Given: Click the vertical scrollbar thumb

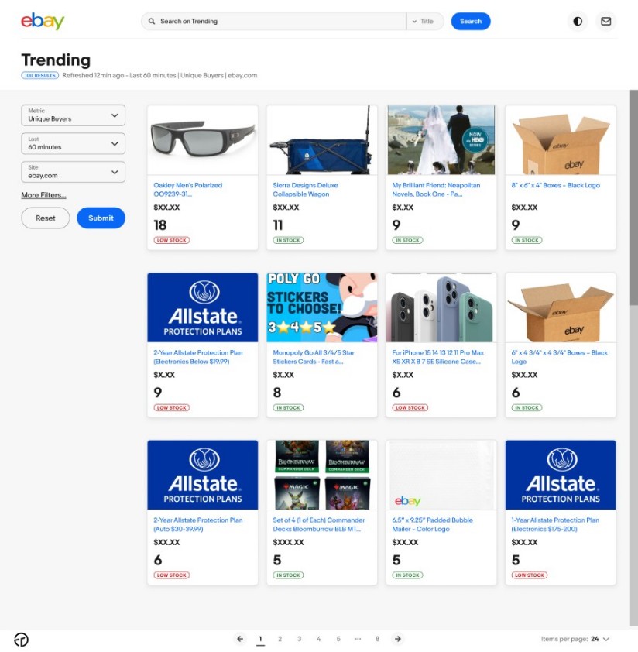Looking at the screenshot, I should click(x=634, y=197).
